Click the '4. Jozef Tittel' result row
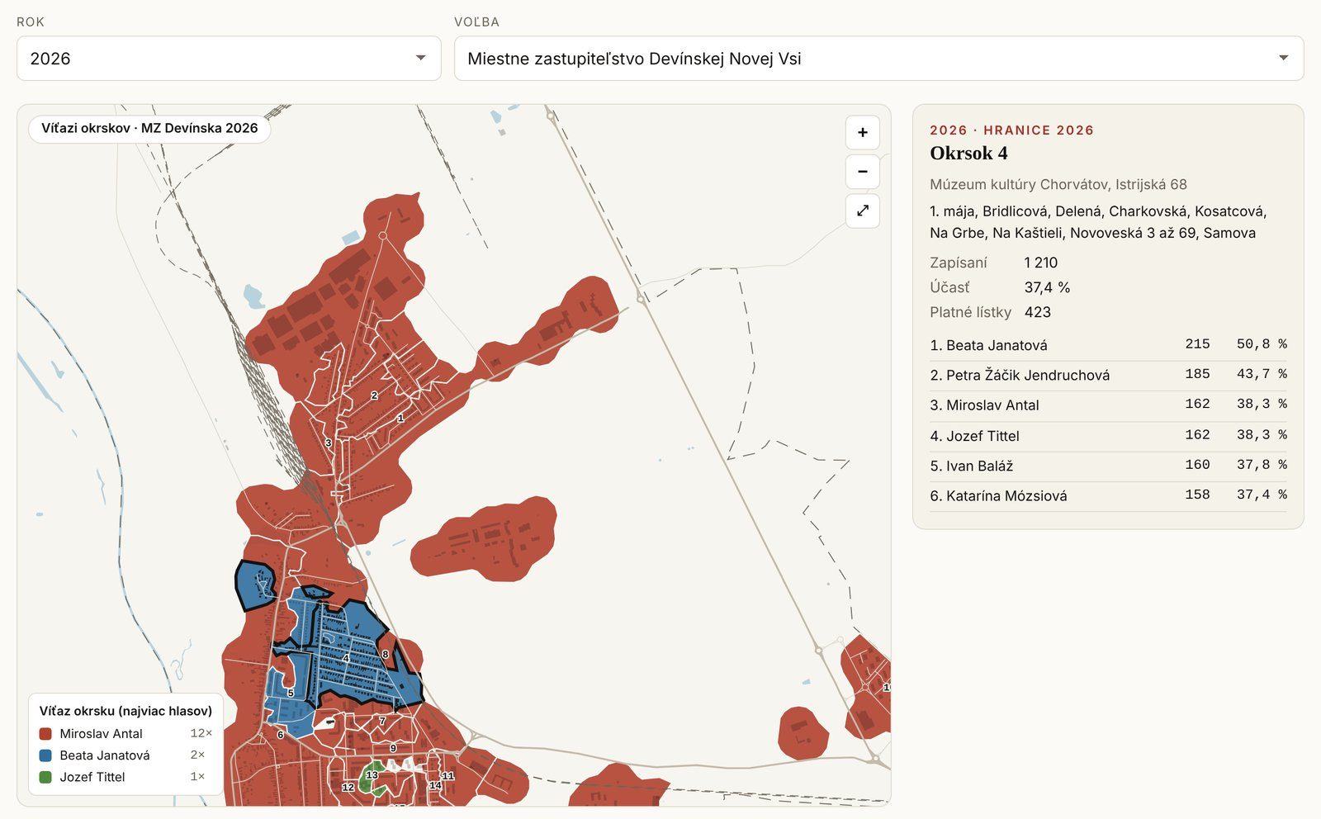1321x819 pixels. (1108, 436)
